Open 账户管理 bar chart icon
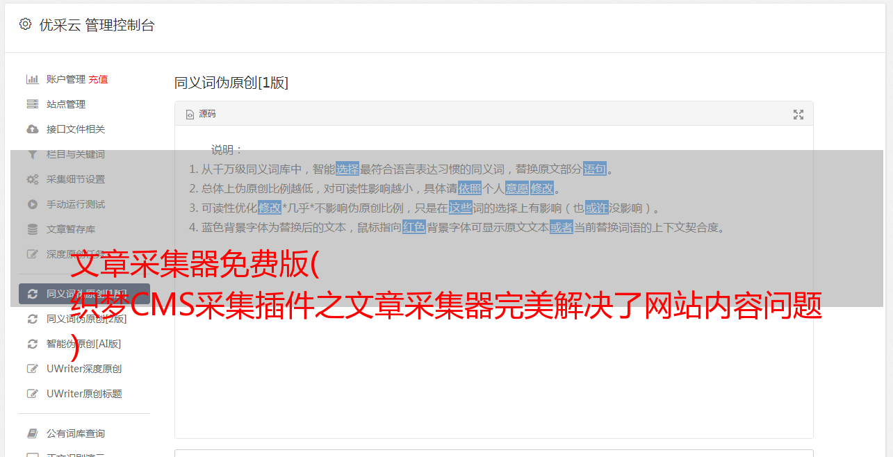 32,79
